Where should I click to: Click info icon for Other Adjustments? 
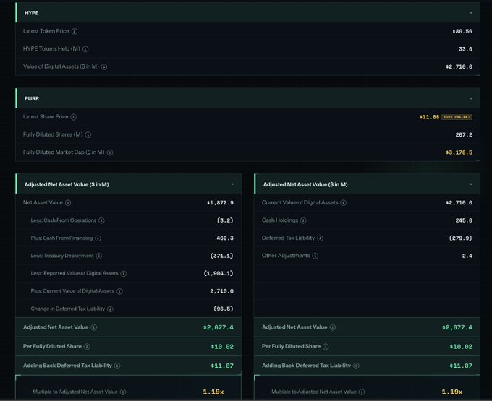(x=315, y=256)
